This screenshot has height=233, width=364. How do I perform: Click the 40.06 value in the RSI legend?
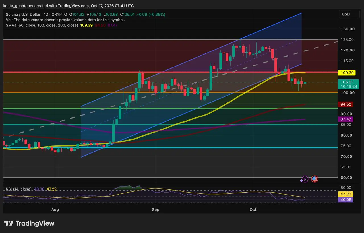pos(39,189)
